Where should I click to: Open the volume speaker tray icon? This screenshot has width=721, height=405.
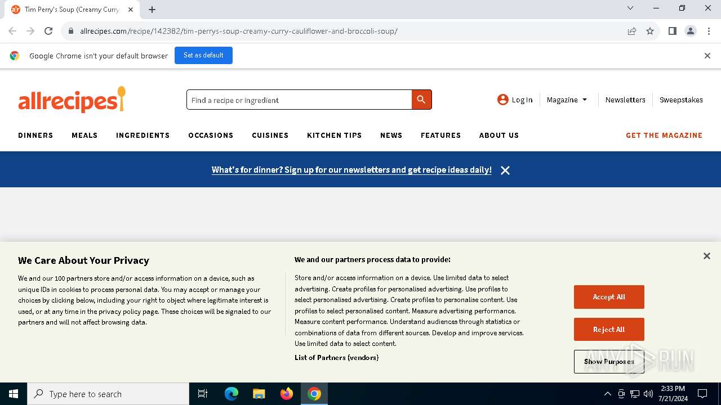point(648,394)
